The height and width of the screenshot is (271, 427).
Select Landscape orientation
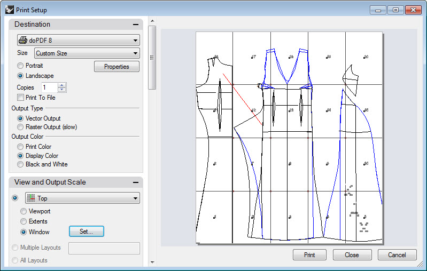[x=20, y=76]
